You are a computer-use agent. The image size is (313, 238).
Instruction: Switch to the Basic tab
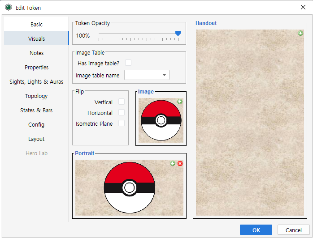click(x=36, y=24)
